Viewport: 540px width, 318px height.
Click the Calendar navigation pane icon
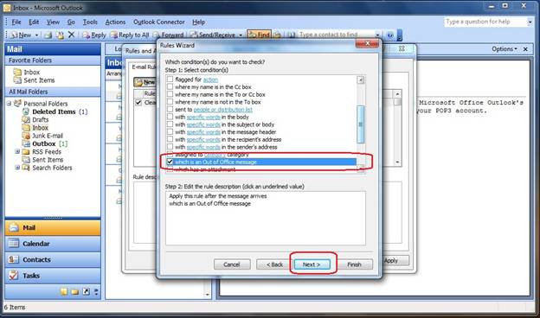tap(14, 244)
